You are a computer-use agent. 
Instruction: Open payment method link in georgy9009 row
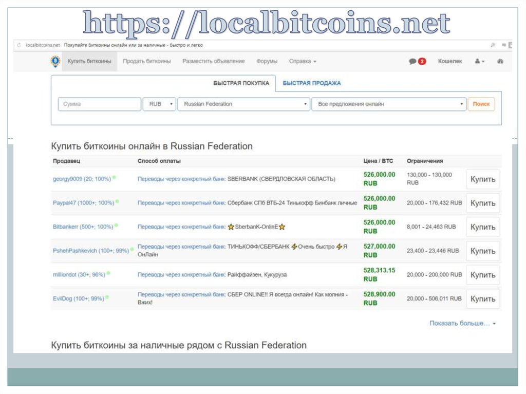coord(181,179)
